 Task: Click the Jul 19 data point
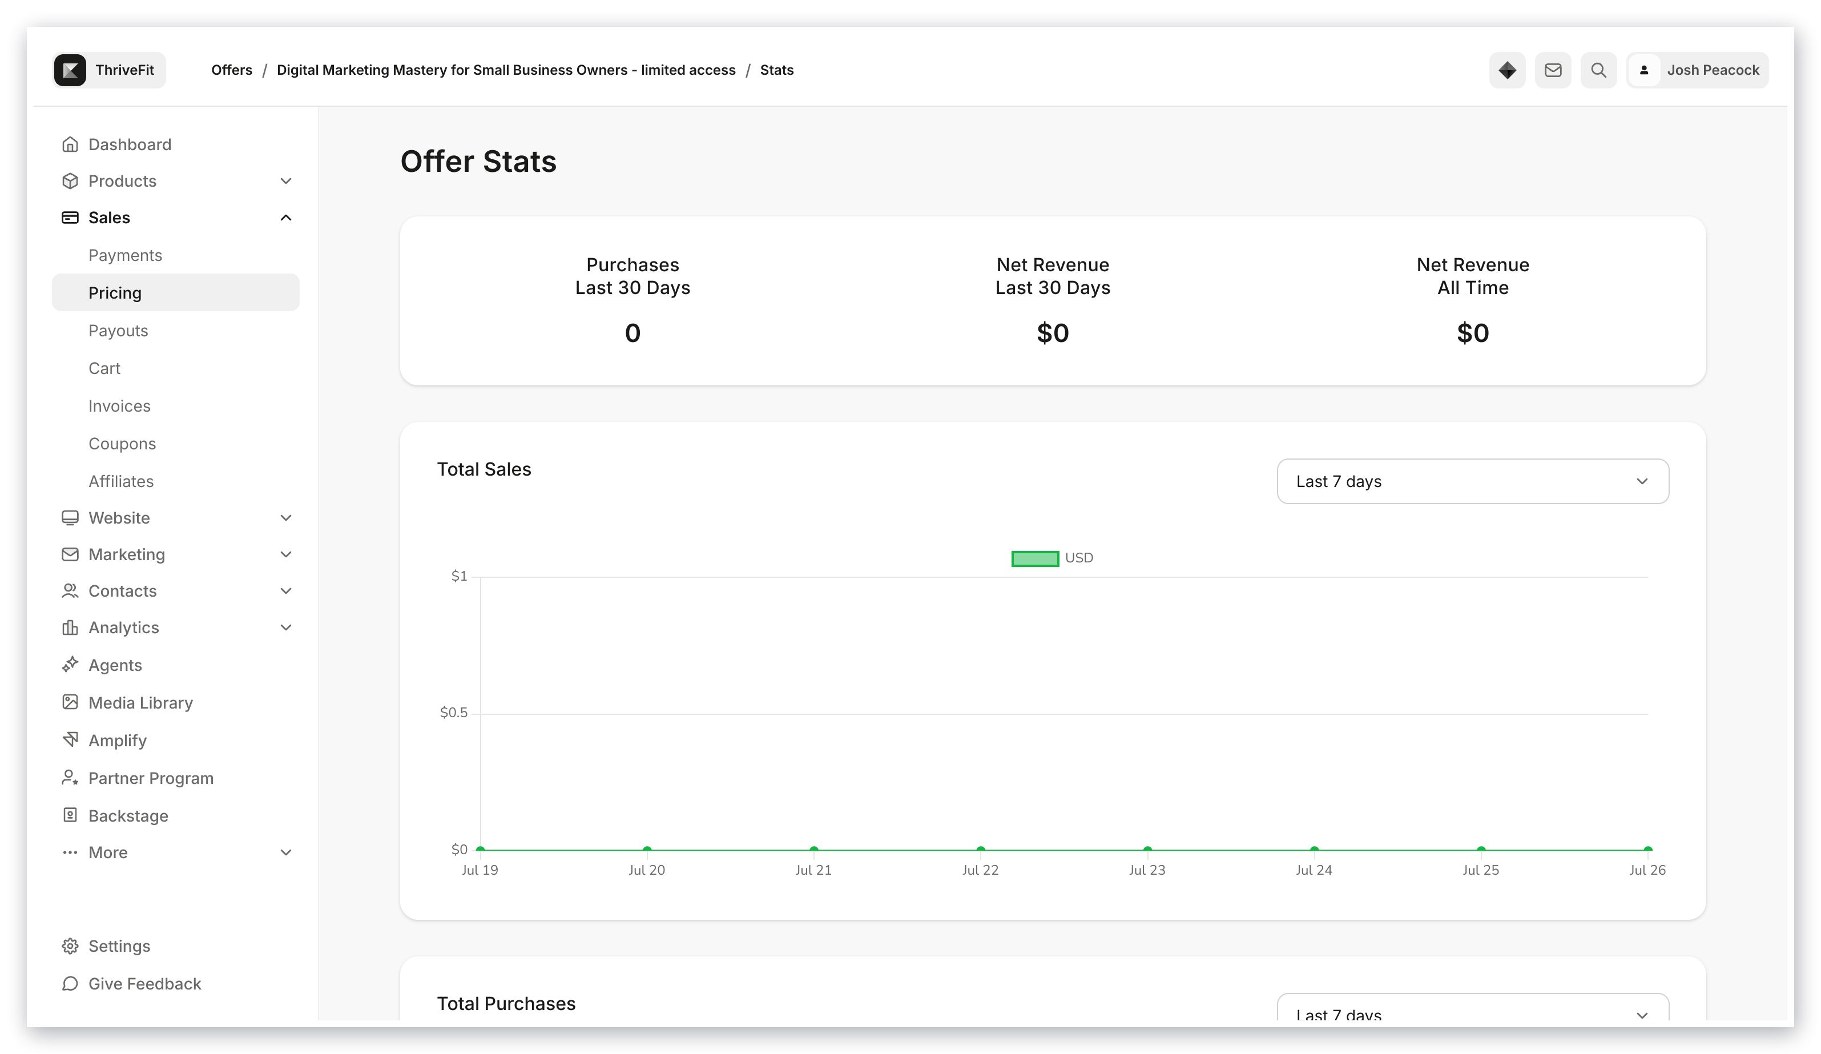[x=481, y=850]
